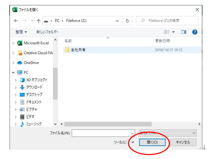This screenshot has height=159, width=214.
Task: Expand the OneDrive node
Action: 13,63
